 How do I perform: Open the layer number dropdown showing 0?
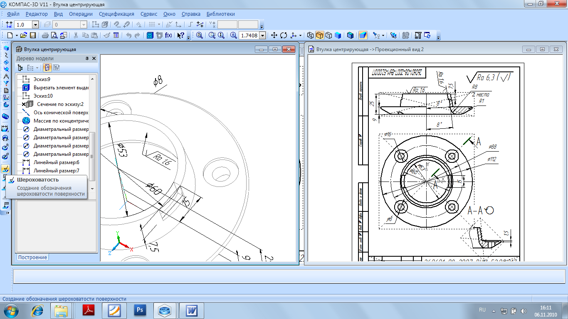[x=84, y=25]
